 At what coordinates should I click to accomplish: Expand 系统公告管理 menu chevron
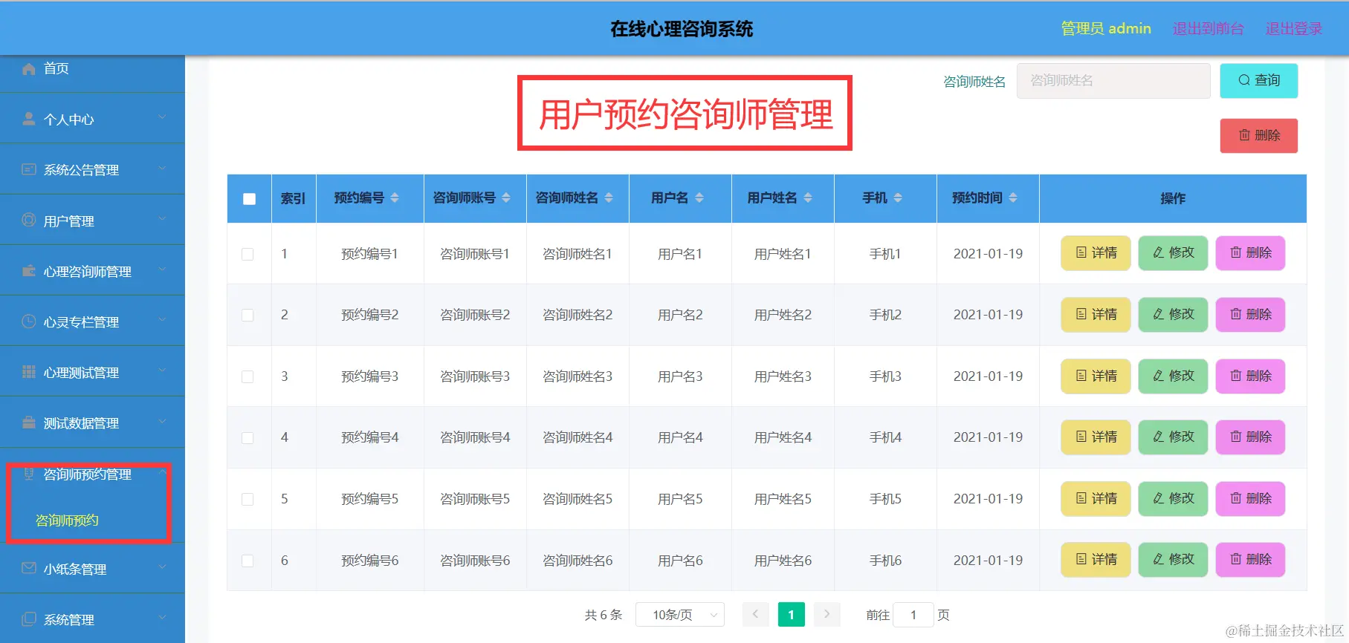162,168
